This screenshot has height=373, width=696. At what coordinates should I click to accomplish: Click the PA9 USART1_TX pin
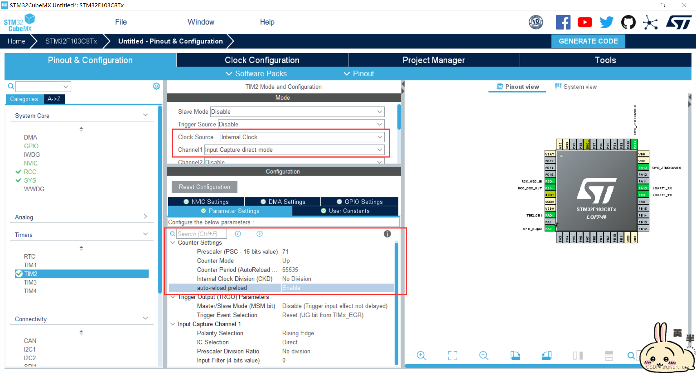(x=643, y=195)
